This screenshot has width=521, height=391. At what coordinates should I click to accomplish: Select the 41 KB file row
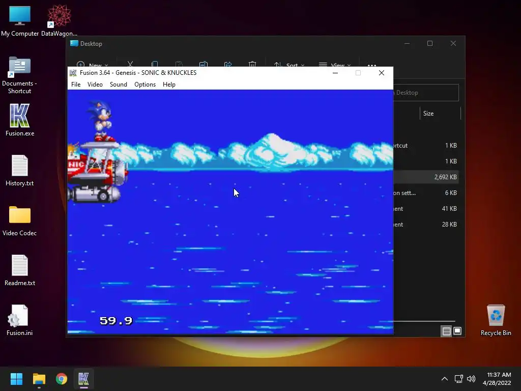pos(426,208)
